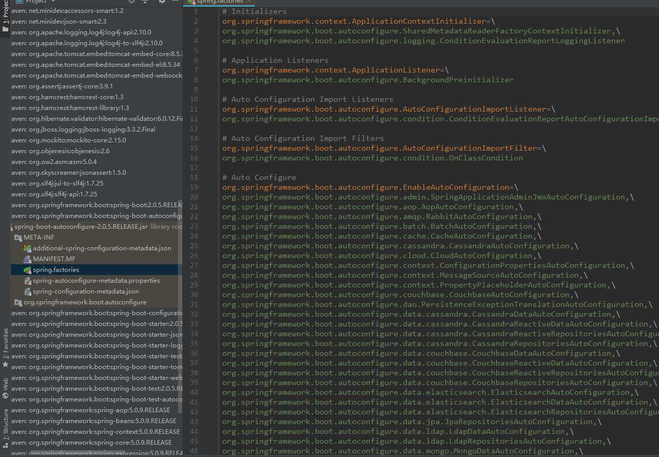This screenshot has width=659, height=457.
Task: Click the CacheAutoConfiguration line
Action: tap(382, 236)
